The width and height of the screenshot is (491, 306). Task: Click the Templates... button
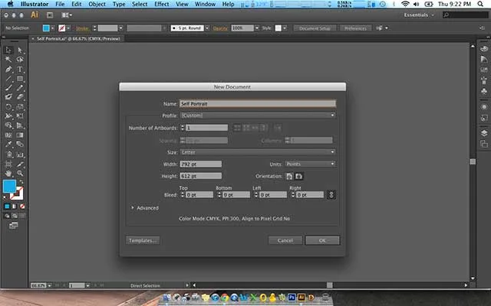[x=143, y=240]
